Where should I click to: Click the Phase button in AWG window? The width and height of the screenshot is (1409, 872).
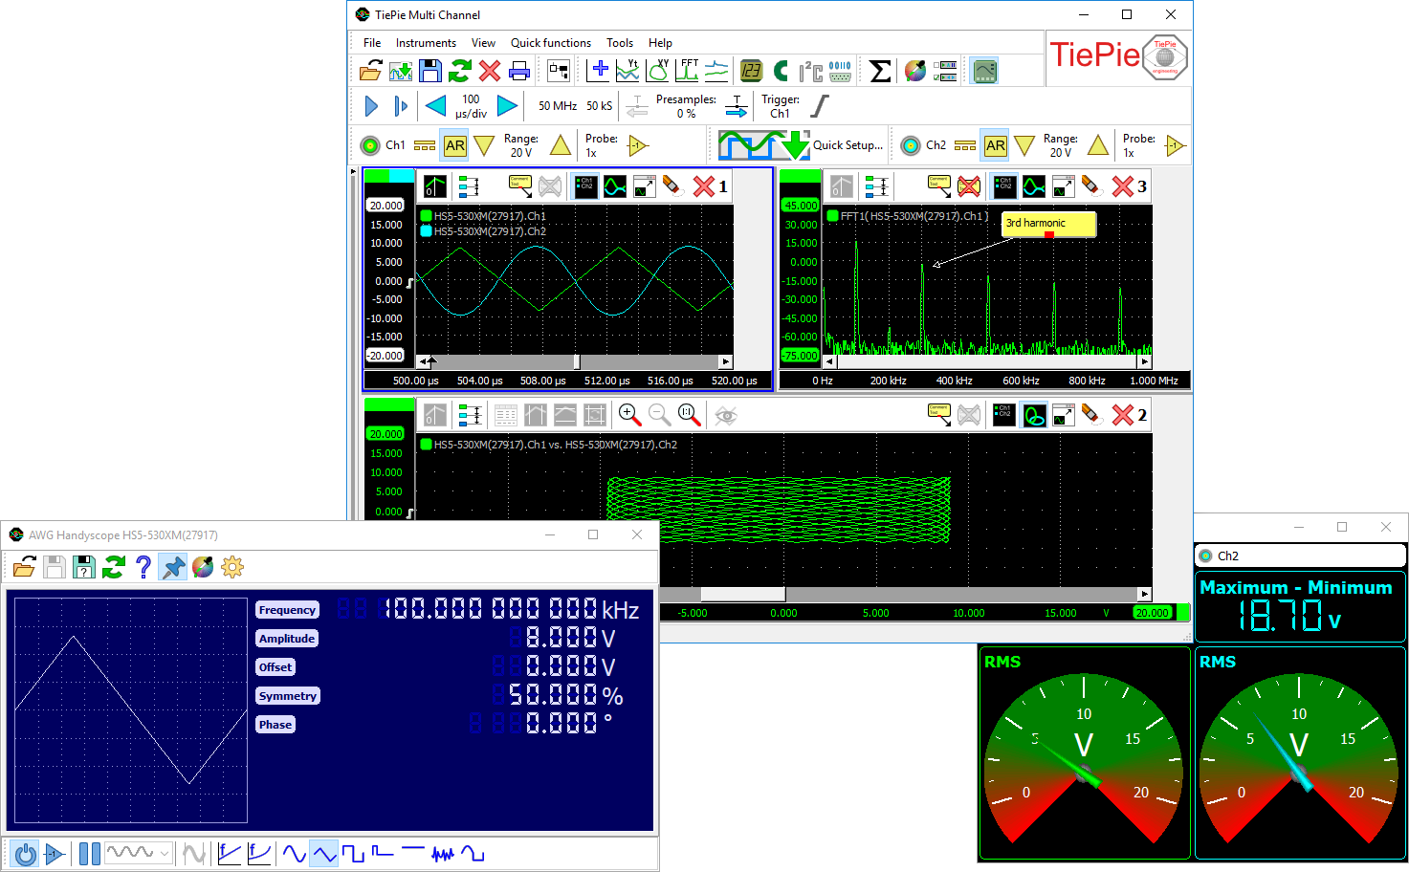(275, 725)
